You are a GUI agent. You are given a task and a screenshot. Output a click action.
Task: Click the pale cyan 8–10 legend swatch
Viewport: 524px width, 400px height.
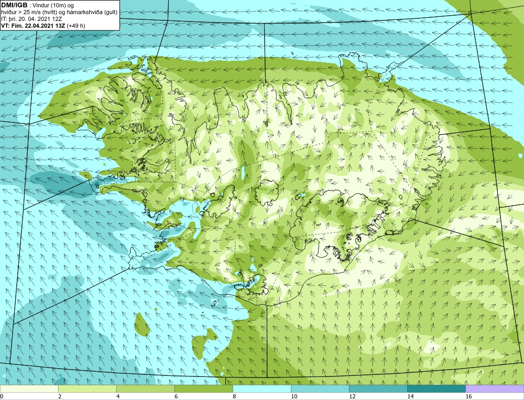[261, 388]
